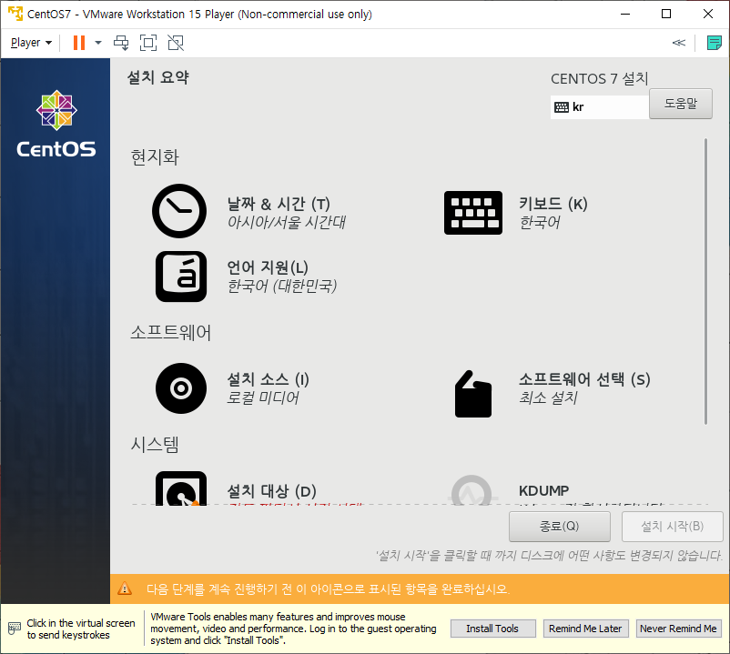Open 날짜 & 시간 (T) settings
This screenshot has width=730, height=654.
click(x=279, y=204)
